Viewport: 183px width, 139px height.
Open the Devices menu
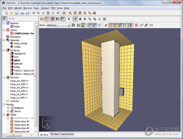pos(28,8)
